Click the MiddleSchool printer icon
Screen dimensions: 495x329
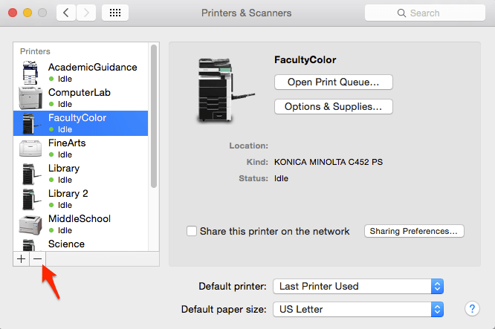click(x=30, y=224)
